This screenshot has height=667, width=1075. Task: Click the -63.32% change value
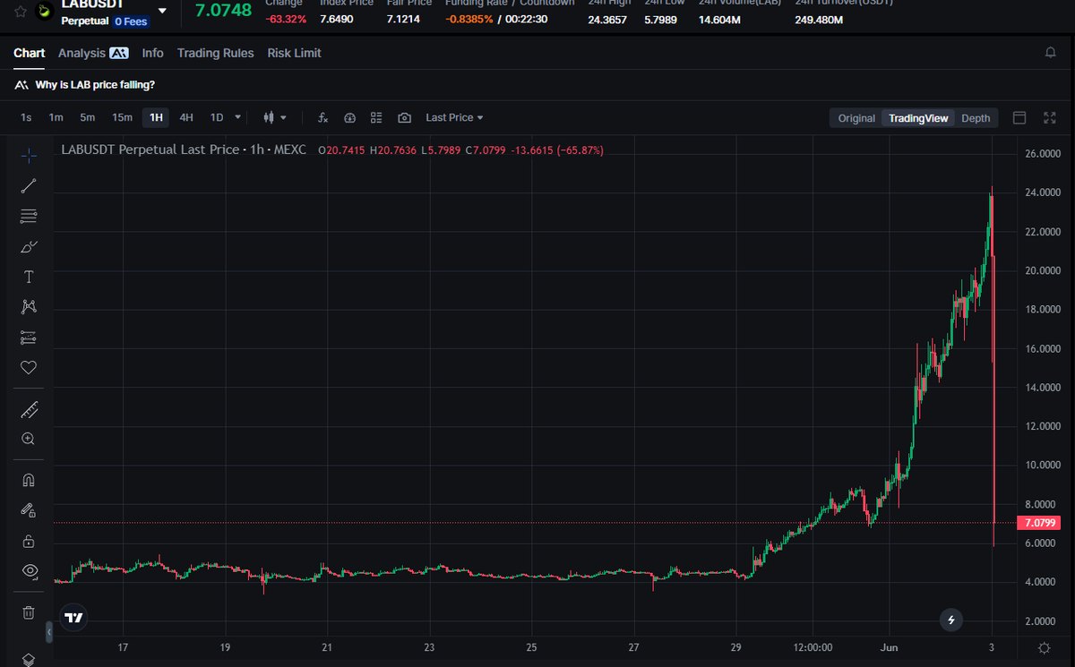286,19
